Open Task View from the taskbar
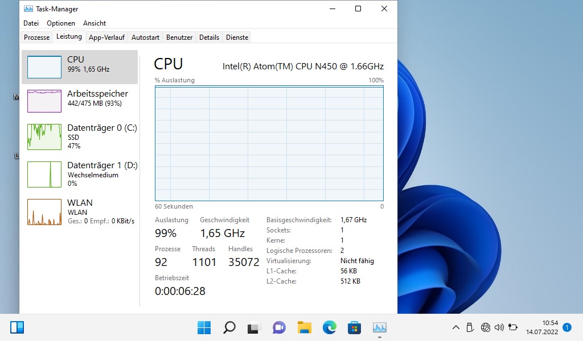Screen dimensions: 583x341 253,327
